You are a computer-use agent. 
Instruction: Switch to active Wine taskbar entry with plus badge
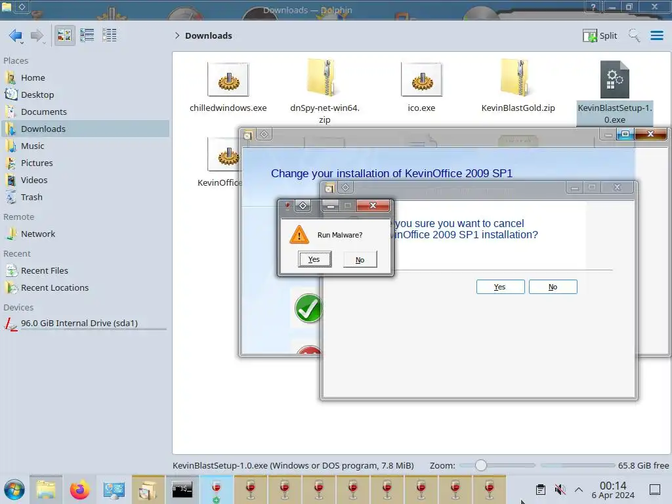[217, 490]
